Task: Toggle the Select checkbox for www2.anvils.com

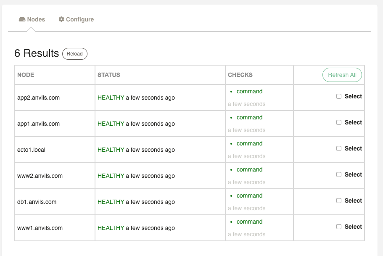Action: tap(339, 174)
